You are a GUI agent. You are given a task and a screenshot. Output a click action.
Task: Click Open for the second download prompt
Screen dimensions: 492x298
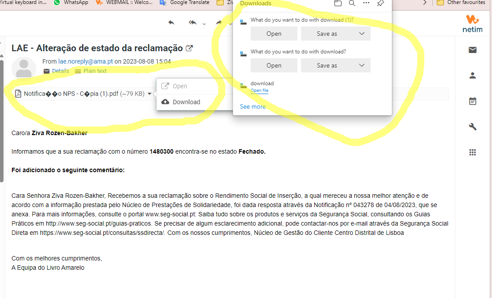tap(274, 65)
